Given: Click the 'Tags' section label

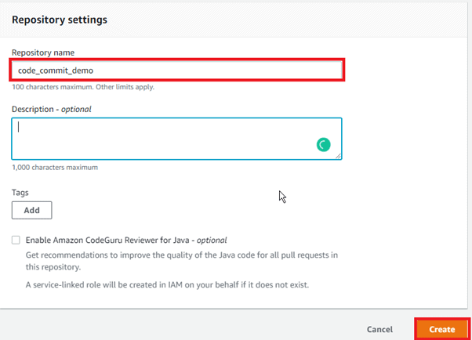Looking at the screenshot, I should coord(21,191).
